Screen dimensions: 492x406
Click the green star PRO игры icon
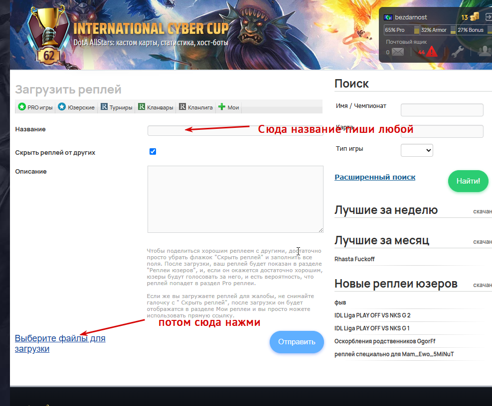tap(21, 107)
